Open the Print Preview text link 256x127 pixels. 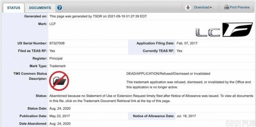click(239, 7)
